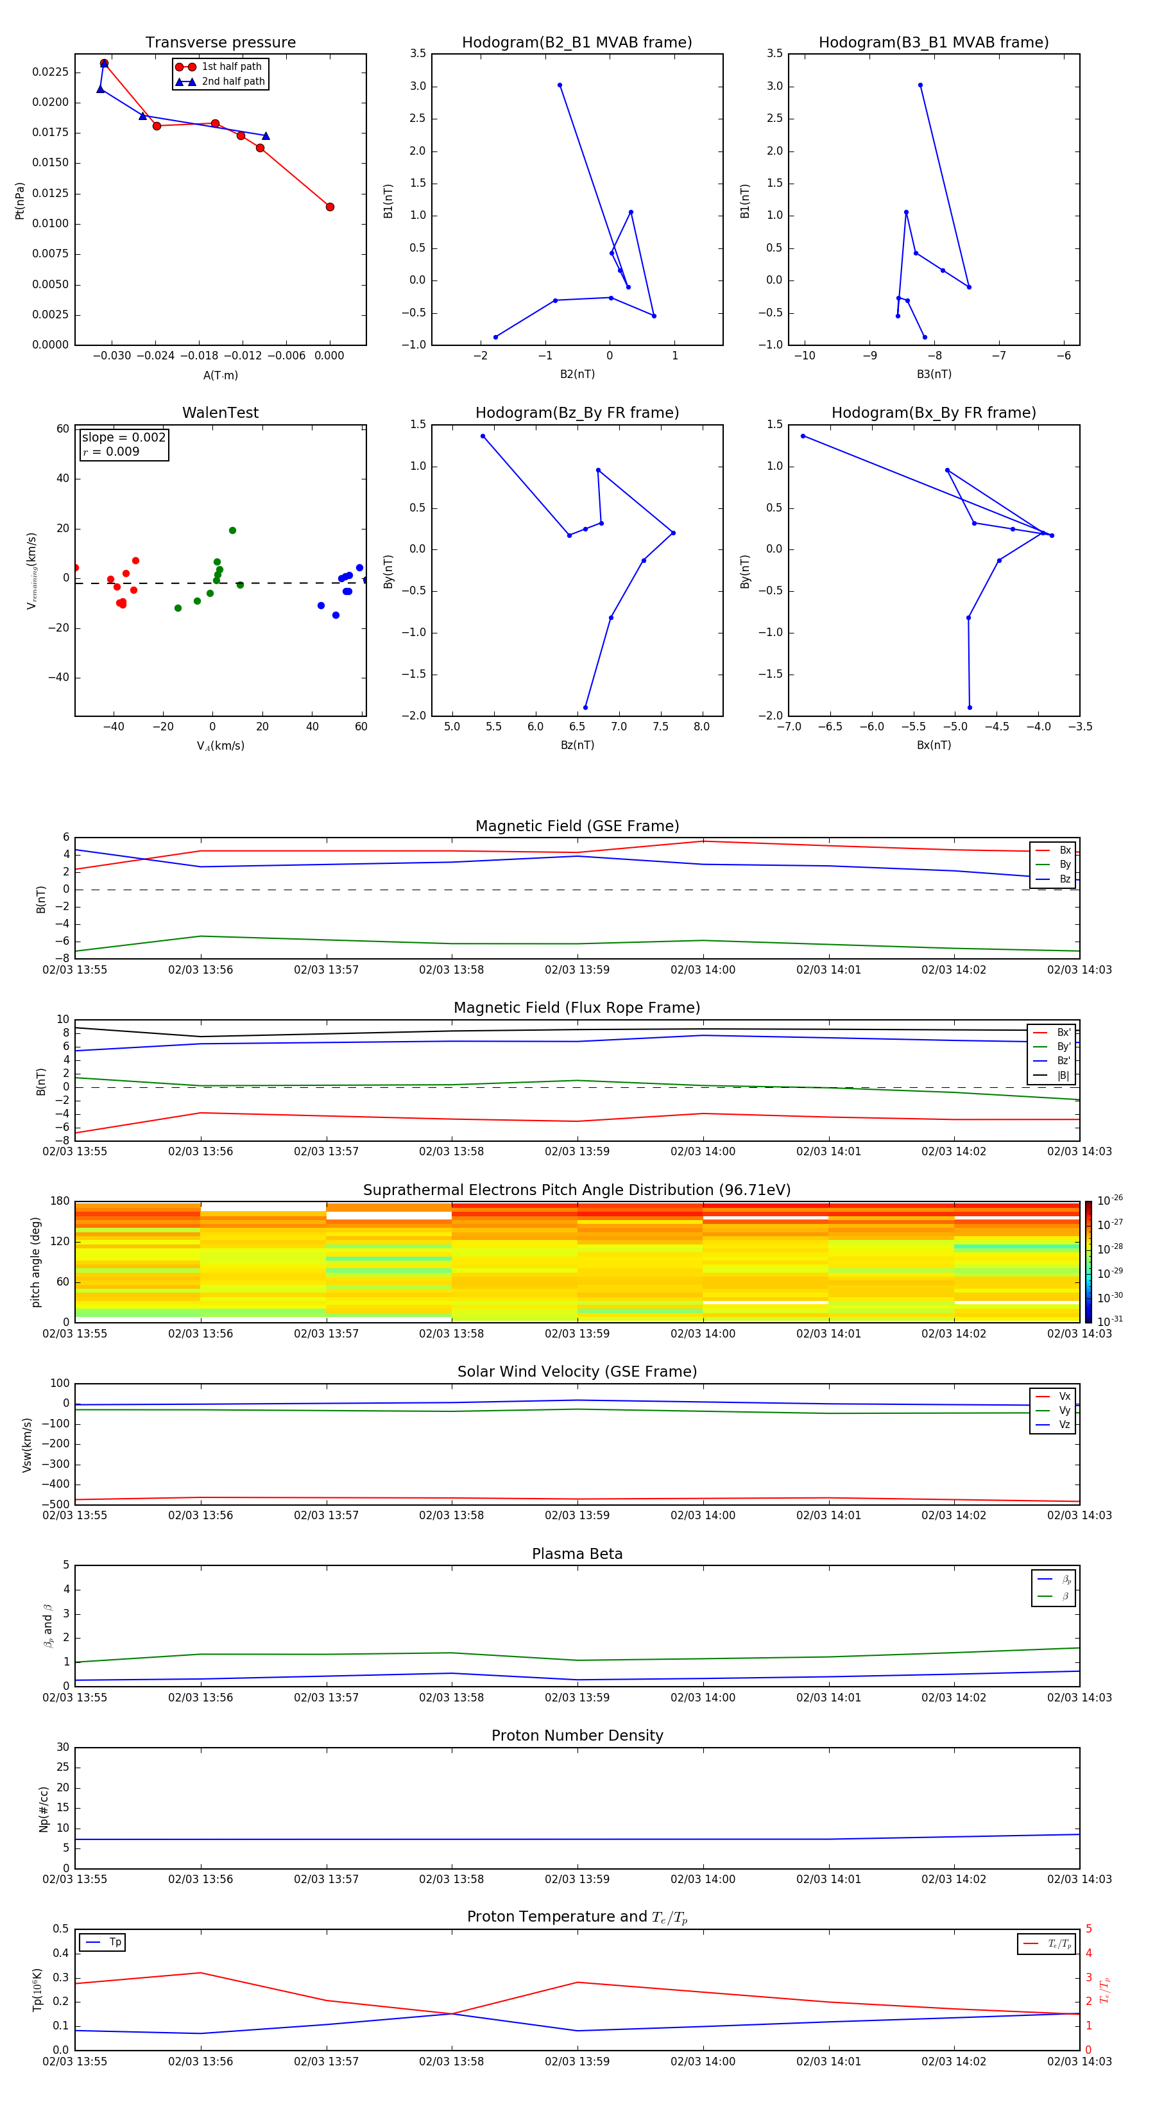This screenshot has width=1155, height=2118.
Task: Click the 'B3(nT)' axis label
Action: (x=934, y=374)
